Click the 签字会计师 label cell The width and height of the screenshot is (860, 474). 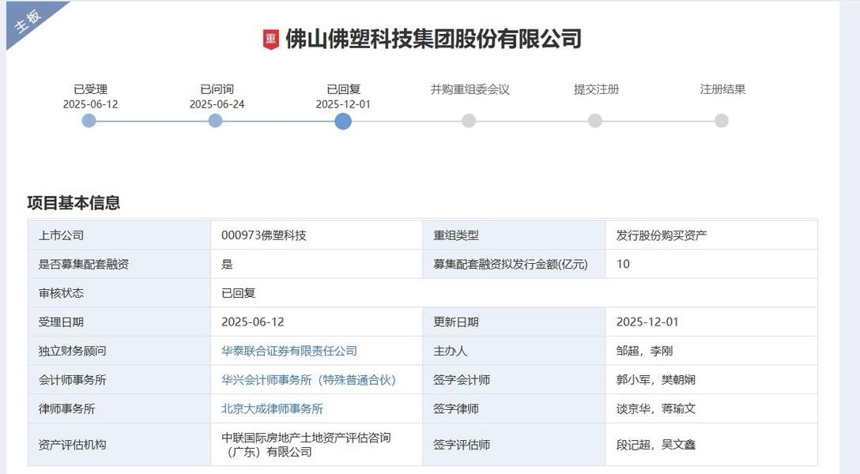click(x=514, y=380)
